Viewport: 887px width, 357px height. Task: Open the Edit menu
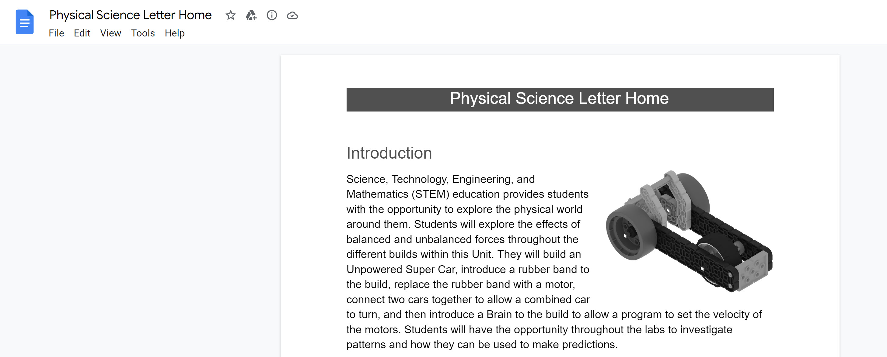click(81, 33)
